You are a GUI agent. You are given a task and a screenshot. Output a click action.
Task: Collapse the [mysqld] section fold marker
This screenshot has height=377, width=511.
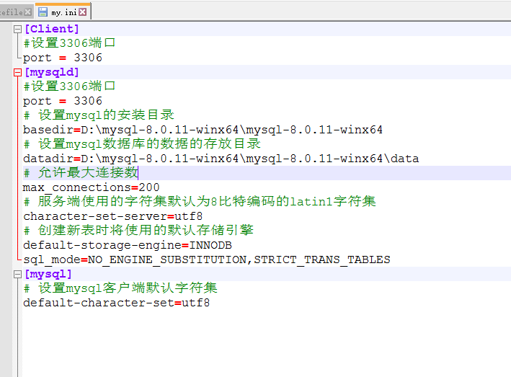pyautogui.click(x=17, y=72)
